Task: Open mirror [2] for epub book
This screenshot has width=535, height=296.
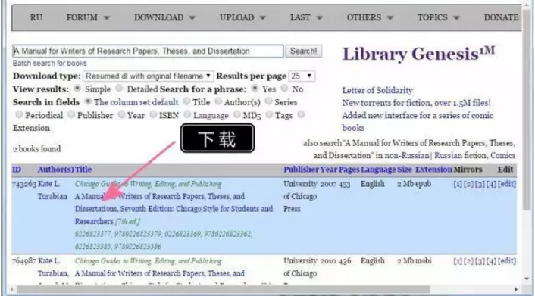Action: [x=468, y=184]
